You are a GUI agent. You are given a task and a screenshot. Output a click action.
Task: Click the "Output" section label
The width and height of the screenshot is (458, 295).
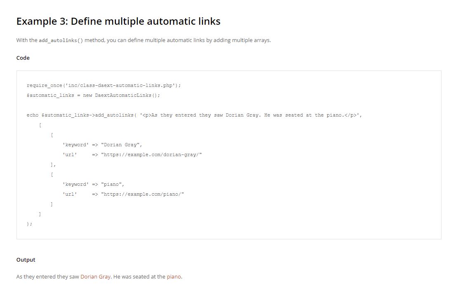pos(26,260)
